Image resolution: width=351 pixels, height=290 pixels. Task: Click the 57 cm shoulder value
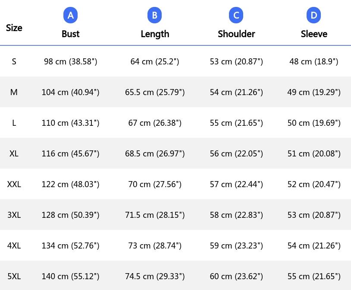click(x=236, y=185)
